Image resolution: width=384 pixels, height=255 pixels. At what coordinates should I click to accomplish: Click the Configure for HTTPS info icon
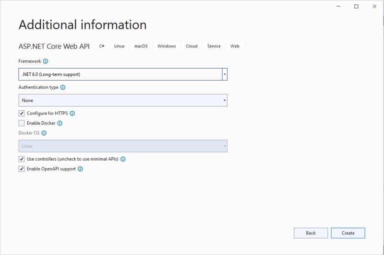72,114
